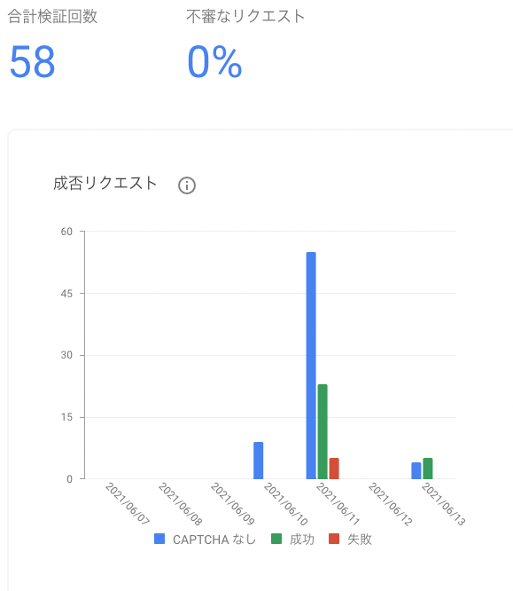Click the suspicious requests value 0%

pos(214,62)
